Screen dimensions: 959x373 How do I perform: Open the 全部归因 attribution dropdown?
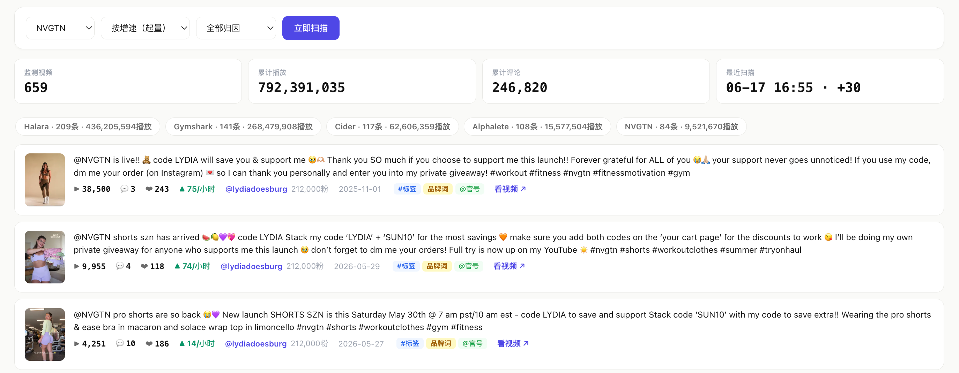pyautogui.click(x=236, y=28)
